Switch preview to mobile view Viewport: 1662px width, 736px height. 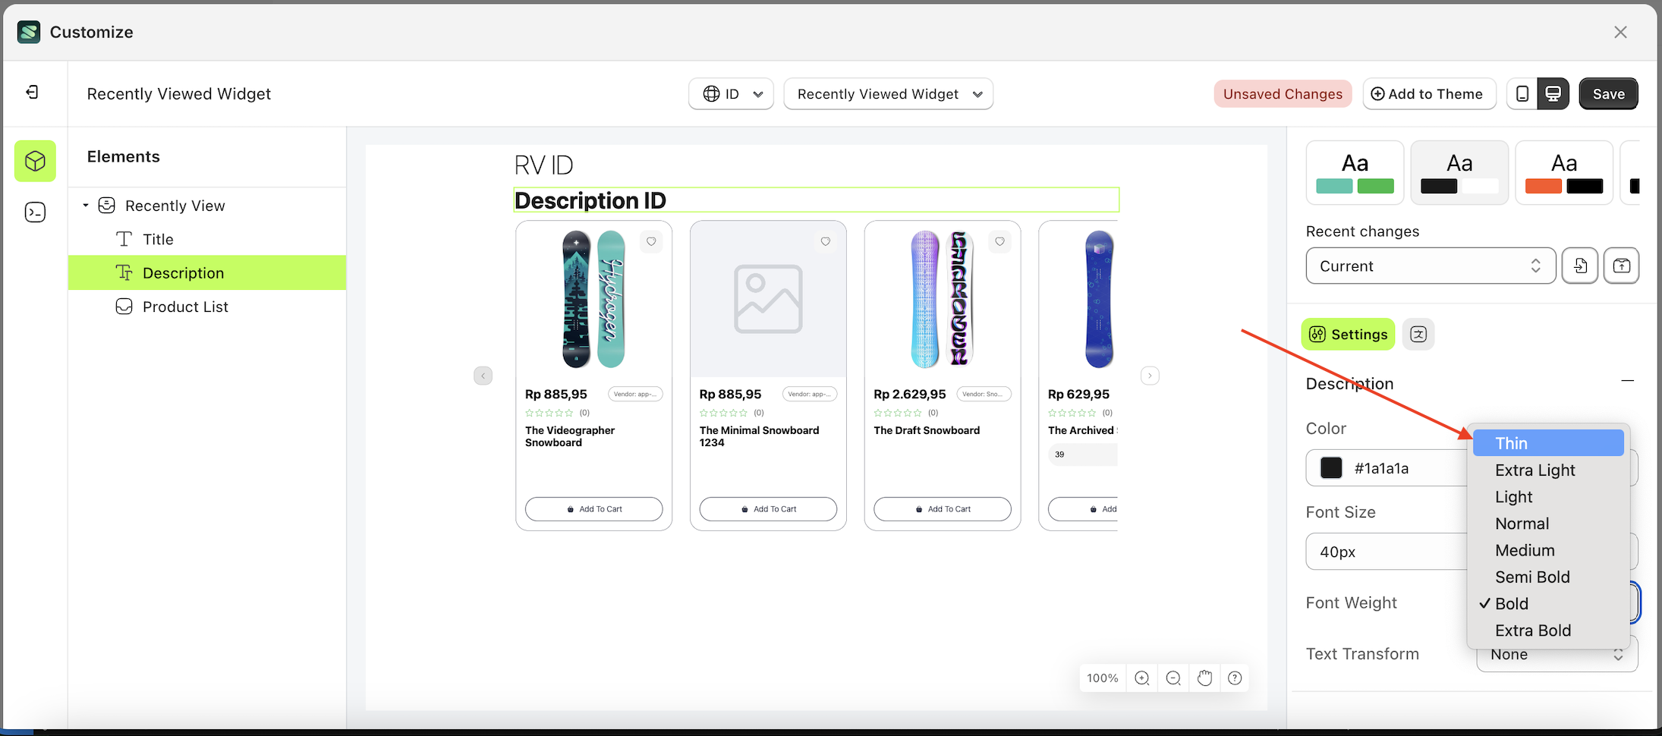click(1523, 93)
